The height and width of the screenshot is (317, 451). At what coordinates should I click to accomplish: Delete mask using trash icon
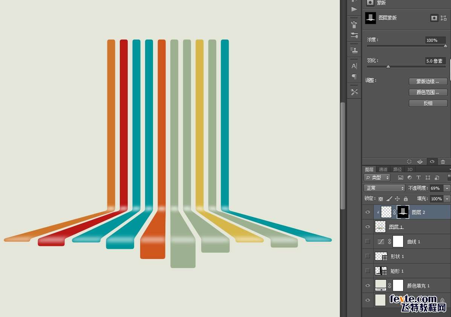coord(443,162)
